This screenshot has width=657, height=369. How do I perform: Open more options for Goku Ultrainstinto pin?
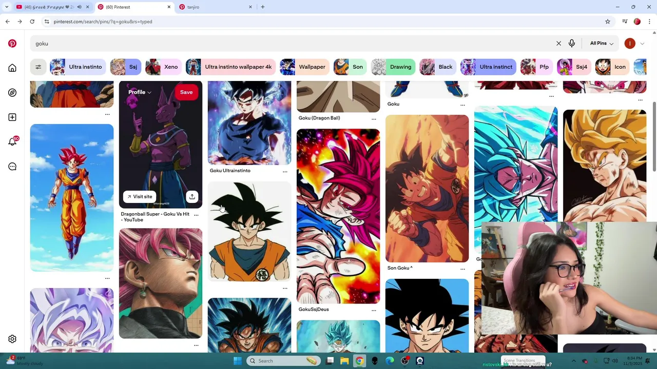(285, 172)
